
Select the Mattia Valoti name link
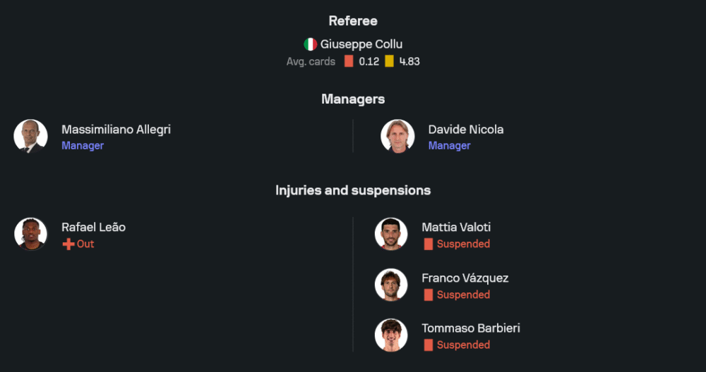click(456, 228)
